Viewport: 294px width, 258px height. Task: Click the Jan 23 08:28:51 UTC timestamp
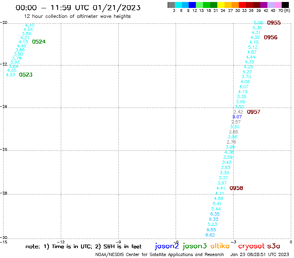259,254
